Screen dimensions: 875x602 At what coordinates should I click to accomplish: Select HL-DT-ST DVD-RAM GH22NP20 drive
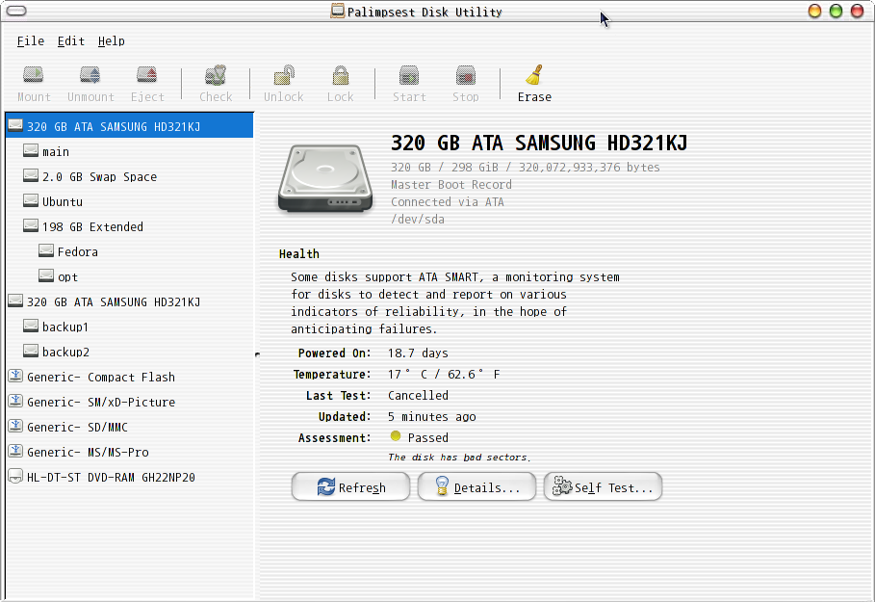coord(129,477)
